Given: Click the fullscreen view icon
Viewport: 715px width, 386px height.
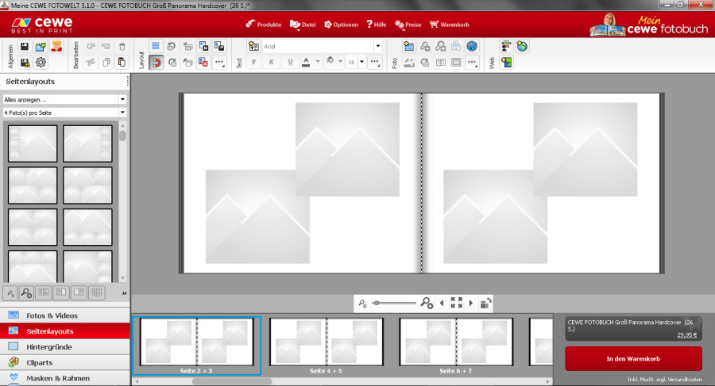Looking at the screenshot, I should point(456,303).
